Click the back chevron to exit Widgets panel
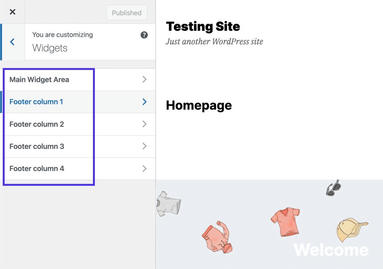 point(13,42)
